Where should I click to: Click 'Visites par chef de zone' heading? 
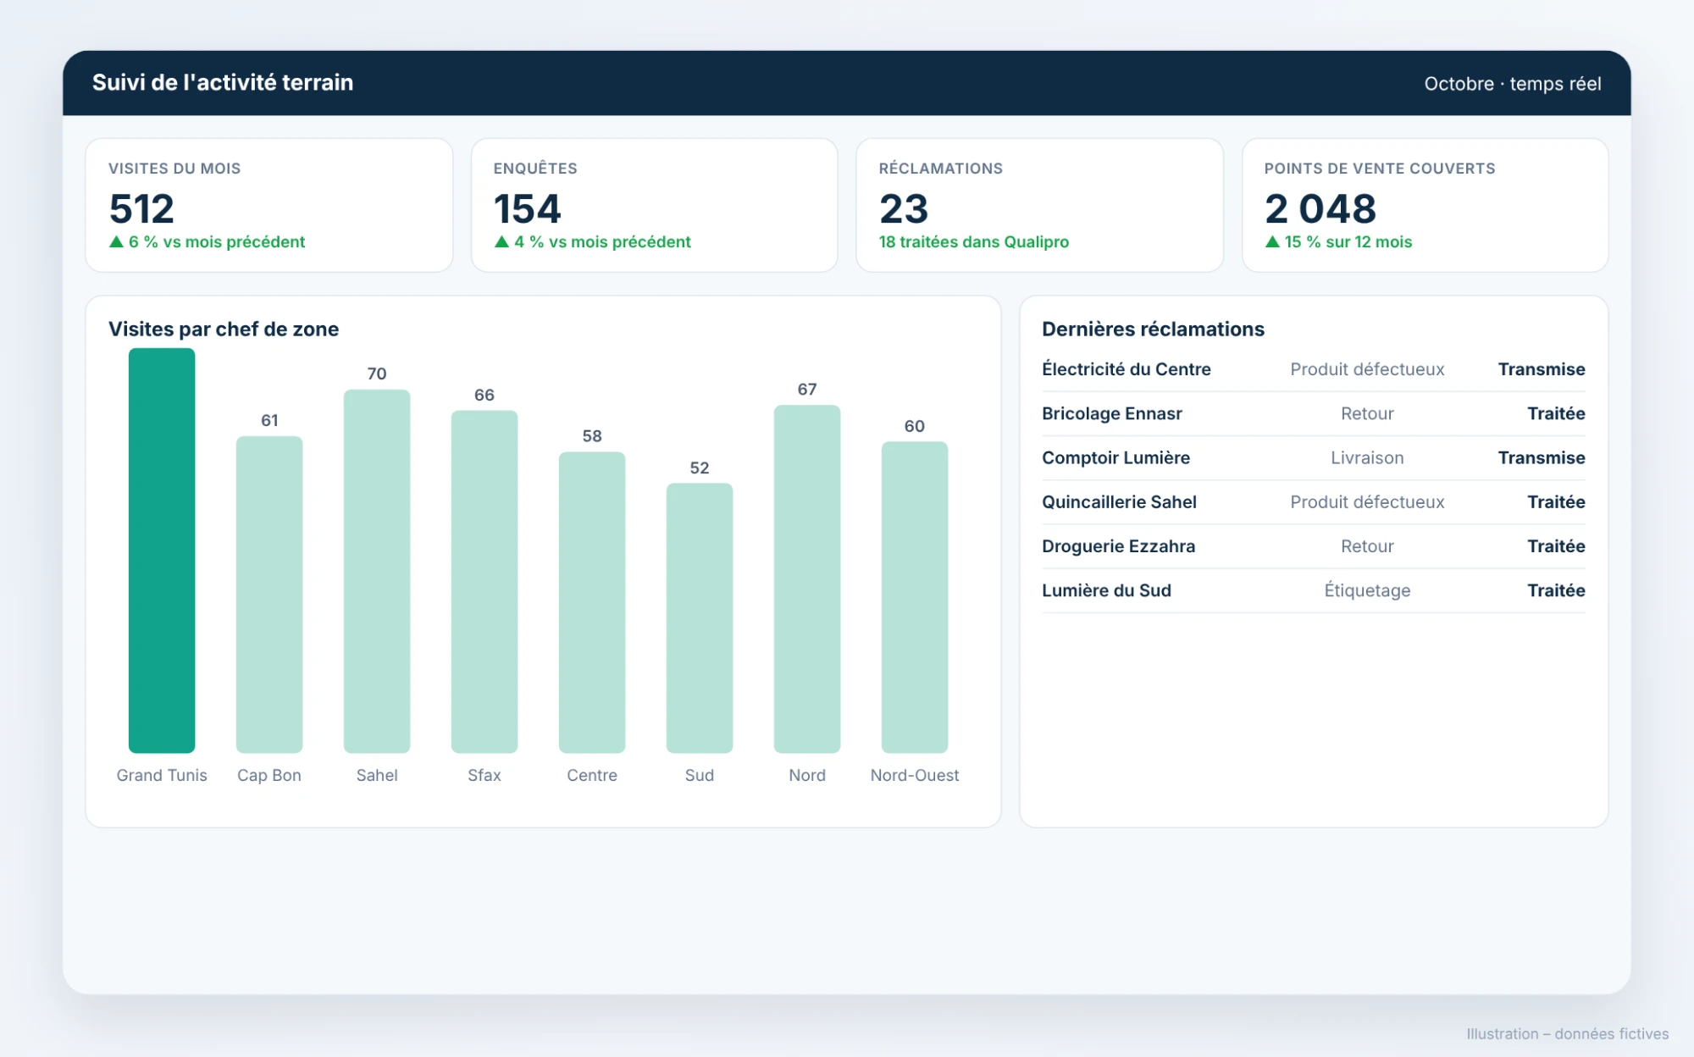coord(224,329)
